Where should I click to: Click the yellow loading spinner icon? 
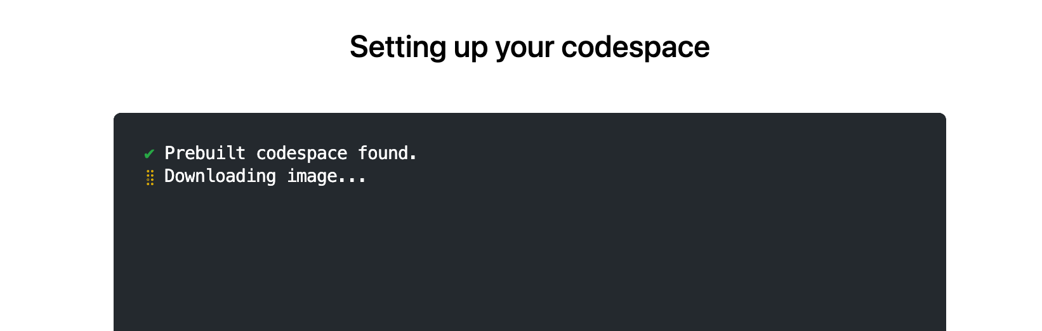150,177
